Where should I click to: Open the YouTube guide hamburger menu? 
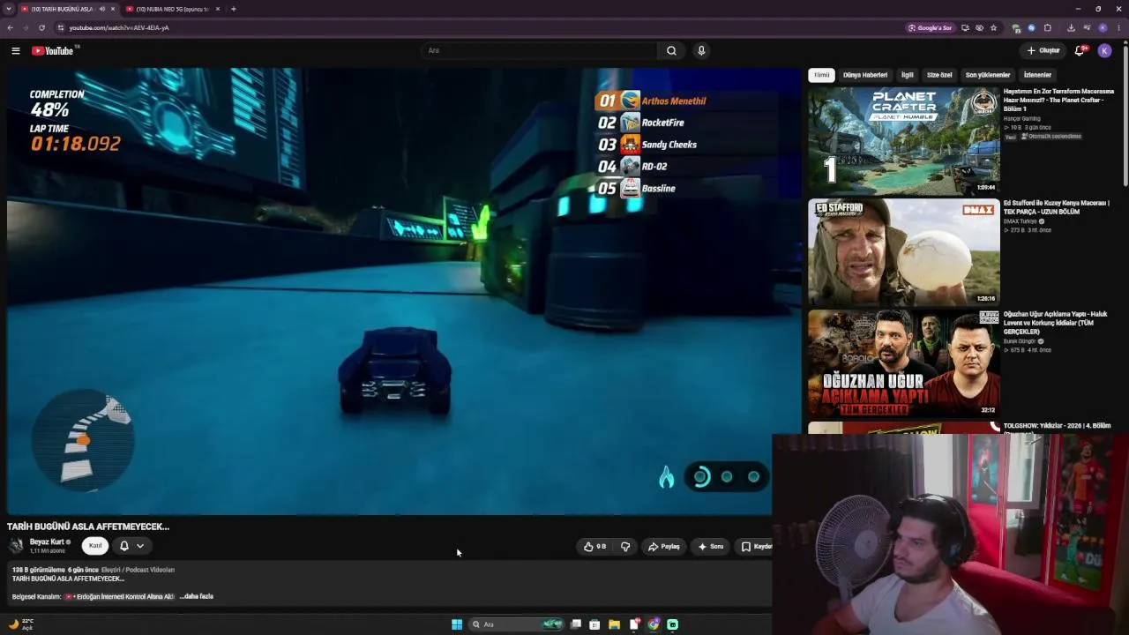point(16,51)
